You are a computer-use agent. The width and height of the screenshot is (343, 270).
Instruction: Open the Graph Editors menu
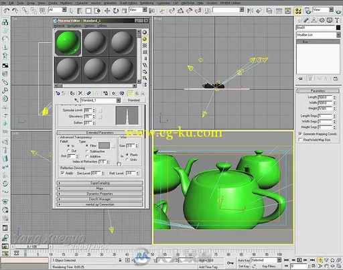click(129, 3)
